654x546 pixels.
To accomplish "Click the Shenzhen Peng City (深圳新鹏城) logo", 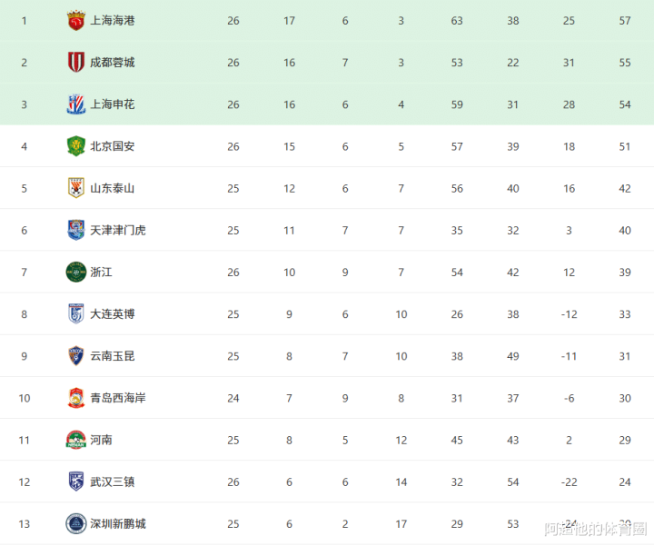I will tap(76, 523).
